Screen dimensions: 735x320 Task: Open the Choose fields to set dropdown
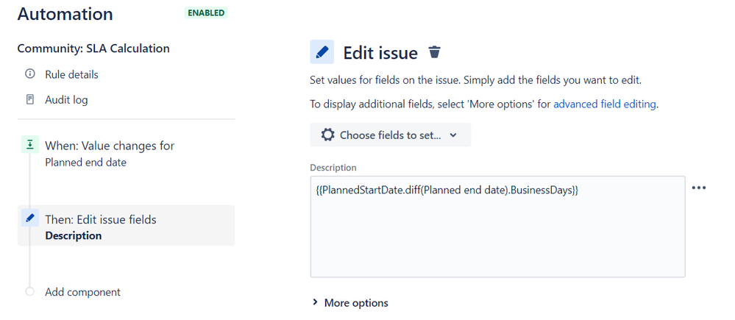(x=391, y=135)
